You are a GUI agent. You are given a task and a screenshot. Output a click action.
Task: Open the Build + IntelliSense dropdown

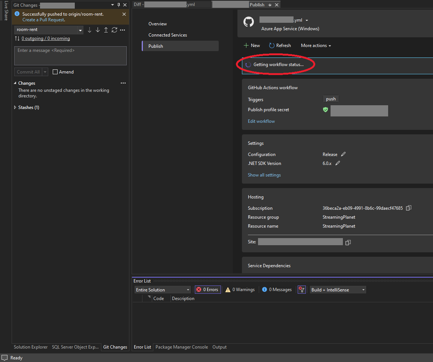tap(338, 289)
